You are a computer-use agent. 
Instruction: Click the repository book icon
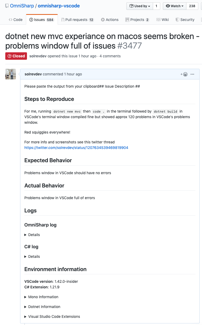(7, 6)
